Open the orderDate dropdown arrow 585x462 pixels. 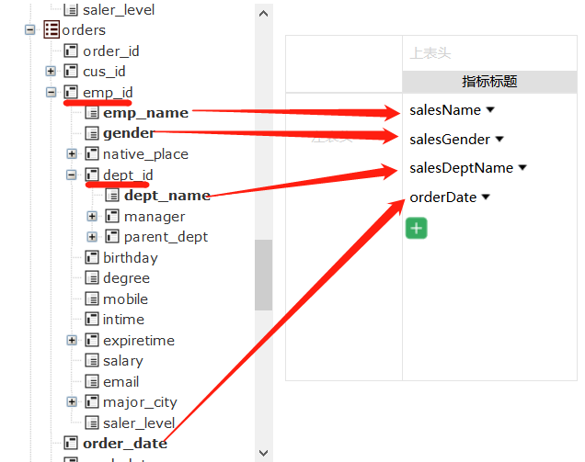coord(486,197)
